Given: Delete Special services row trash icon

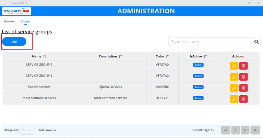Looking at the screenshot, I should [x=243, y=88].
